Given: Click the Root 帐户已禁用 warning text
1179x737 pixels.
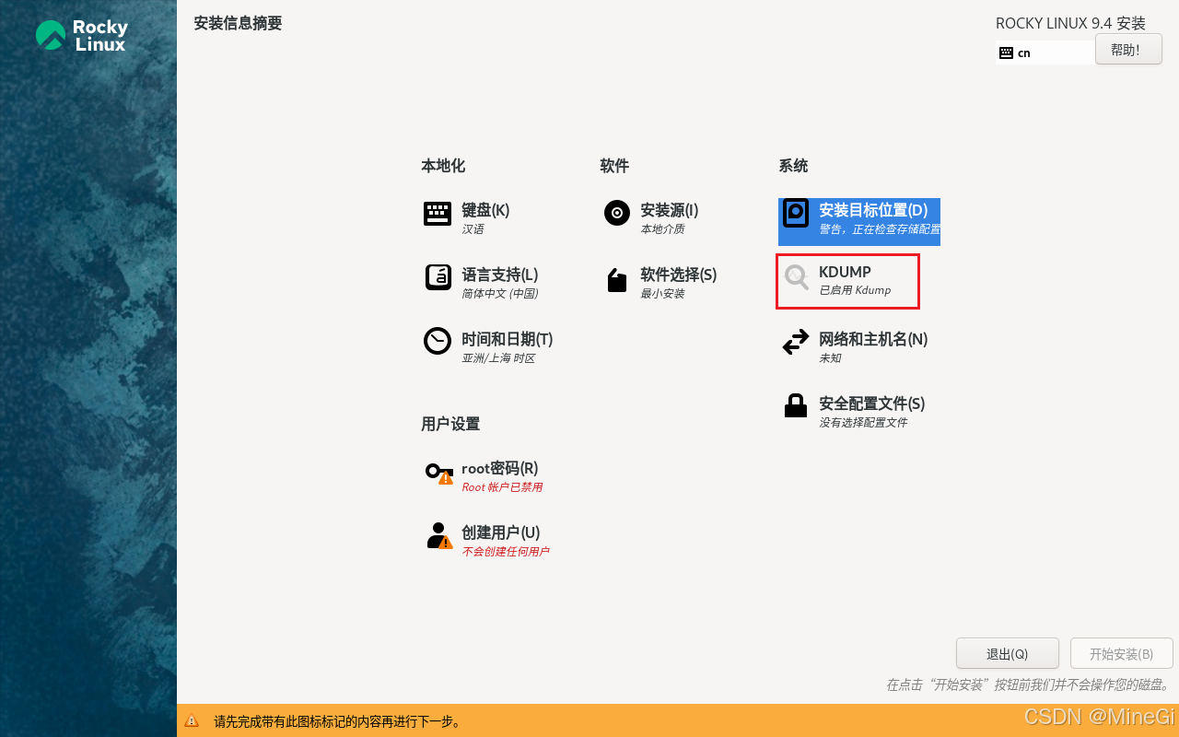Looking at the screenshot, I should 502,487.
